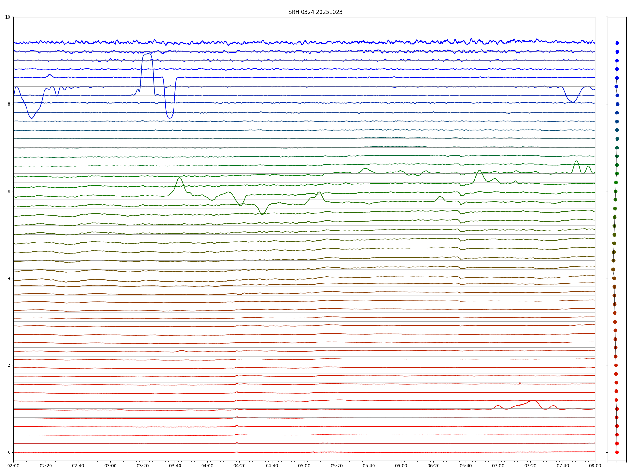631x473 pixels.
Task: Click the 03:00 time tick label
Action: 110,466
